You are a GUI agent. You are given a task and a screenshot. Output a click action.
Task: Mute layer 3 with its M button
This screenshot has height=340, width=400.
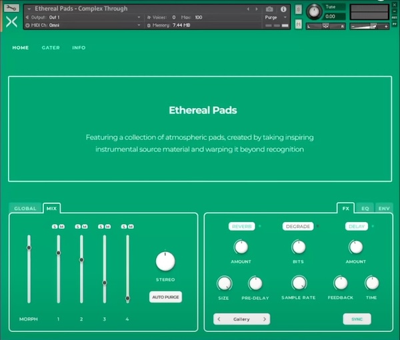tap(107, 227)
